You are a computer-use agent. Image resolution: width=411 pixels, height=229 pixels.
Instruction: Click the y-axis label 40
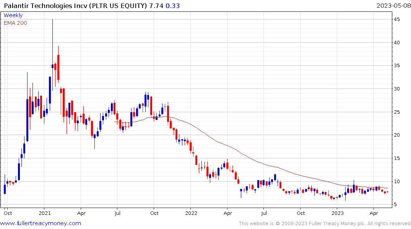(x=396, y=43)
